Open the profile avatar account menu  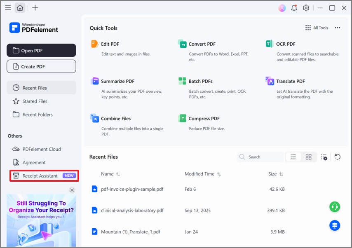tap(282, 8)
